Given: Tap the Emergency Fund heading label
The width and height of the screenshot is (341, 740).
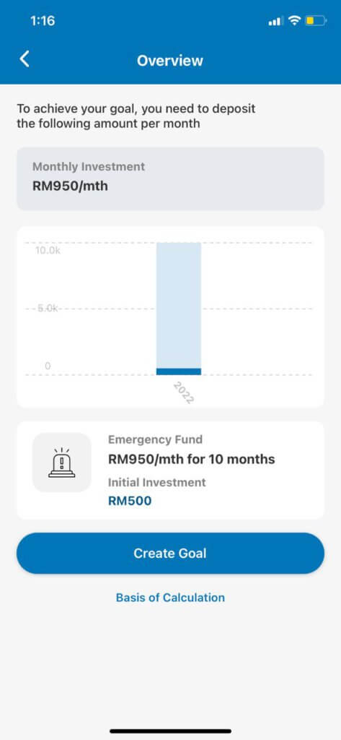Looking at the screenshot, I should [x=156, y=439].
